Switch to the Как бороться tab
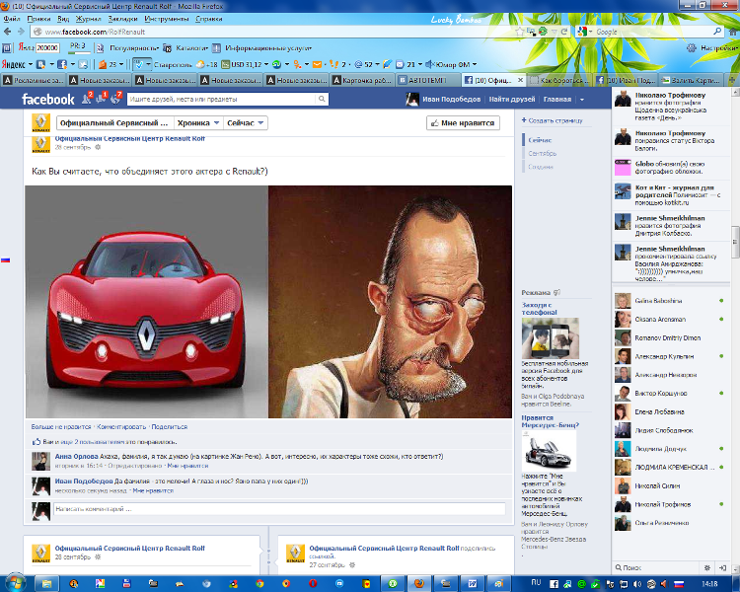Image resolution: width=740 pixels, height=592 pixels. [x=559, y=80]
